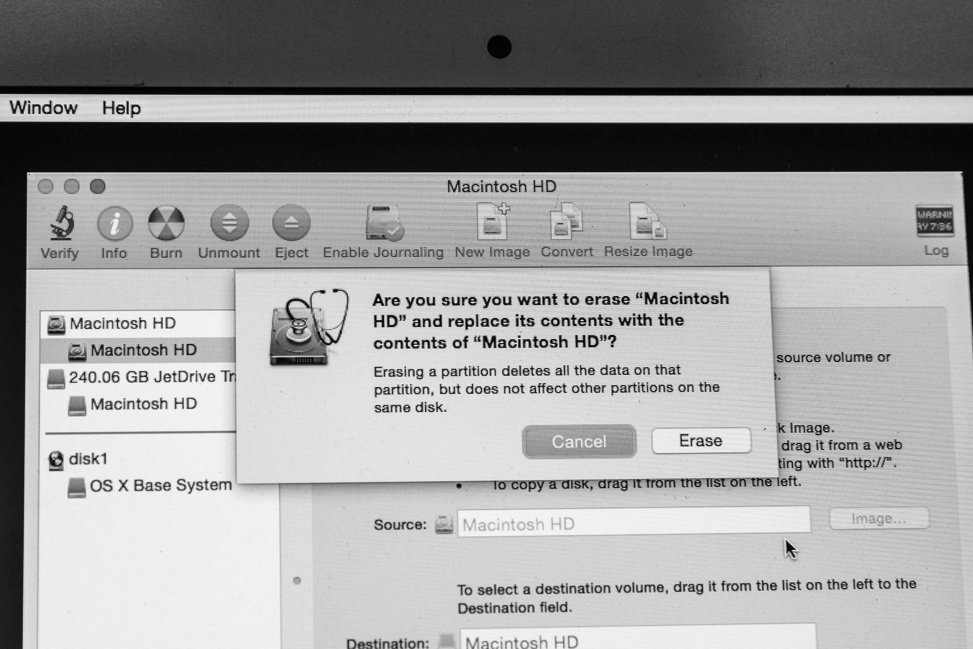Click the Destination: label
The height and width of the screenshot is (649, 973).
coord(388,643)
